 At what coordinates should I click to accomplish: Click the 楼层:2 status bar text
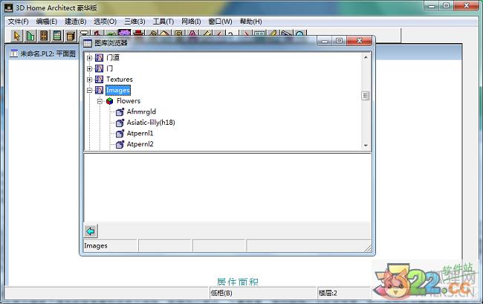point(328,293)
